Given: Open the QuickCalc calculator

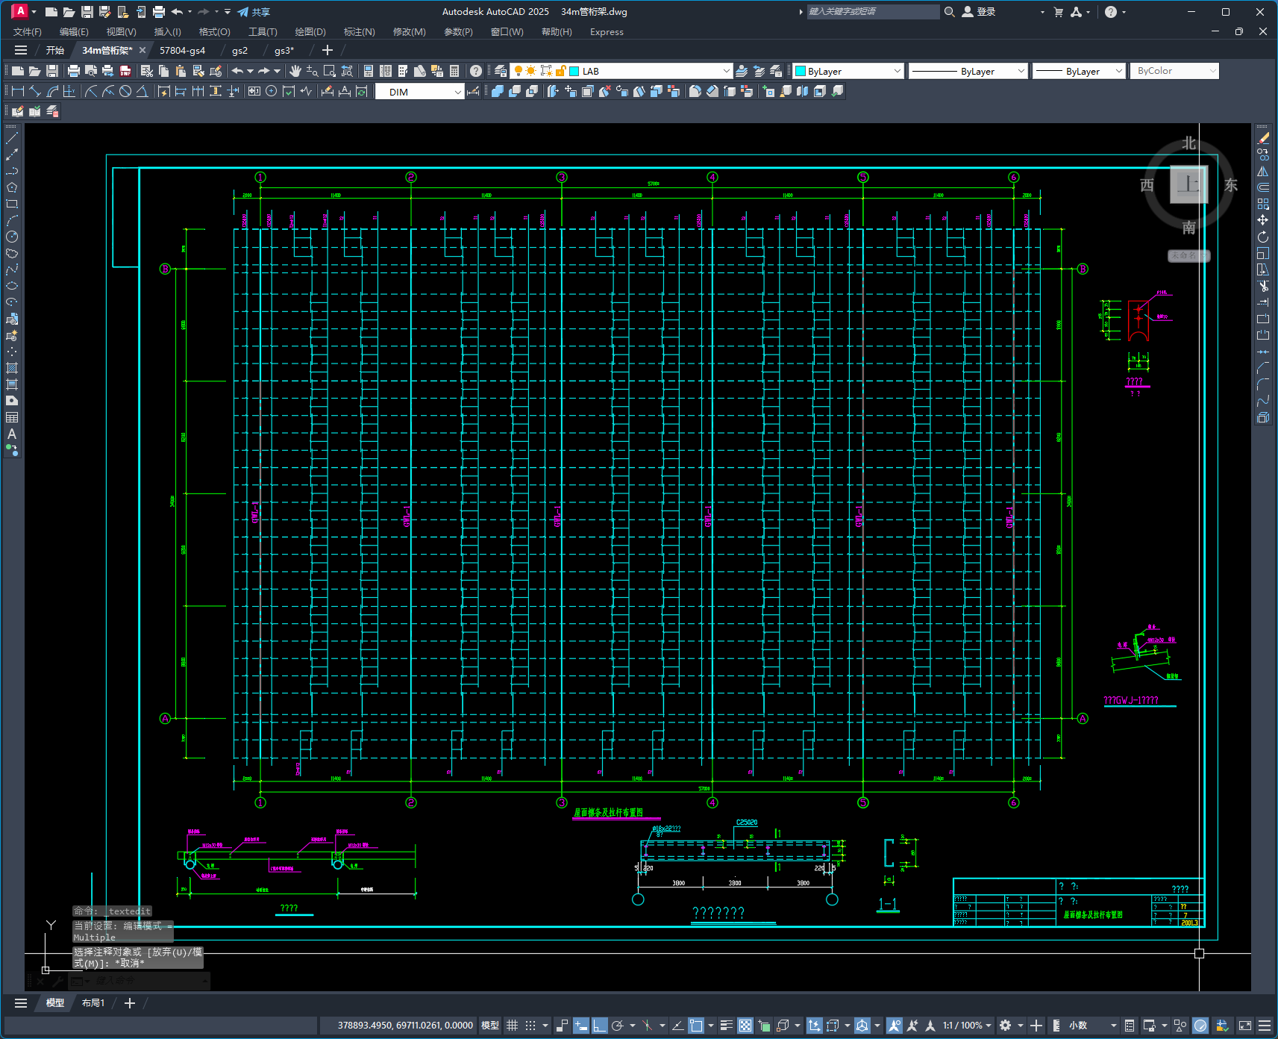Looking at the screenshot, I should pyautogui.click(x=454, y=71).
